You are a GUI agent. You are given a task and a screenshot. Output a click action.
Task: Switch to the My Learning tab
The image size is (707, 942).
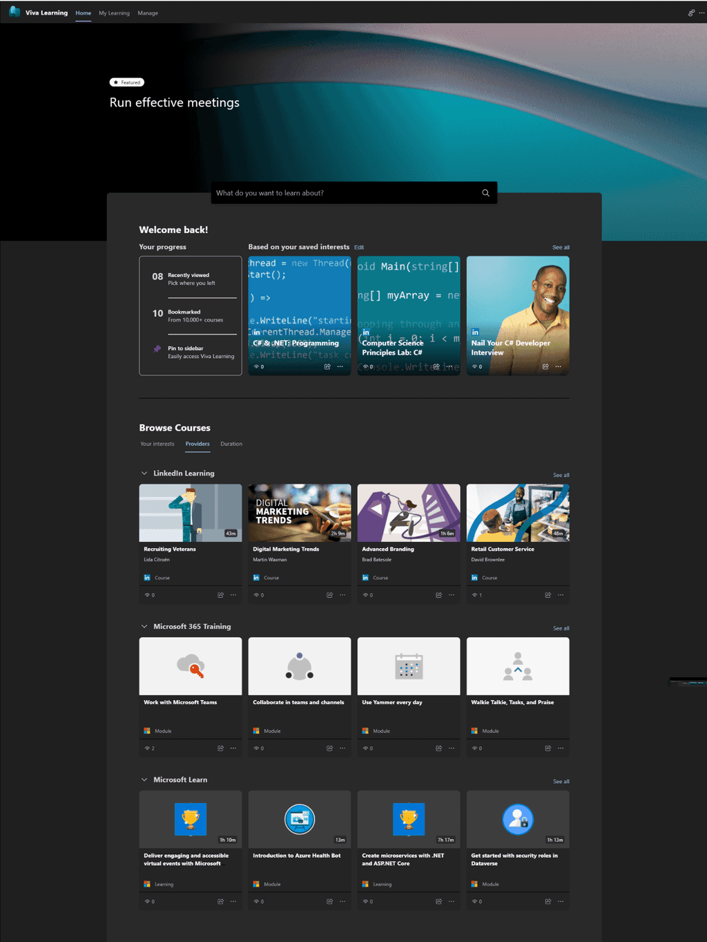pos(114,13)
